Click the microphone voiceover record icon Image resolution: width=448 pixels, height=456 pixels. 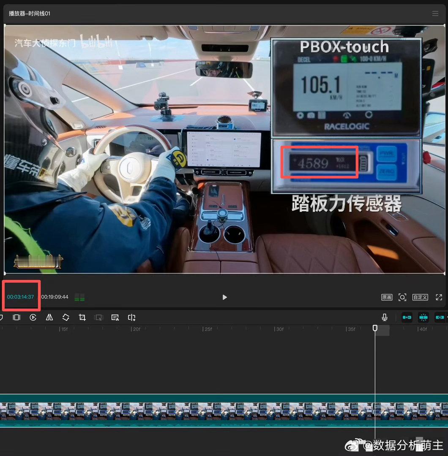coord(385,317)
